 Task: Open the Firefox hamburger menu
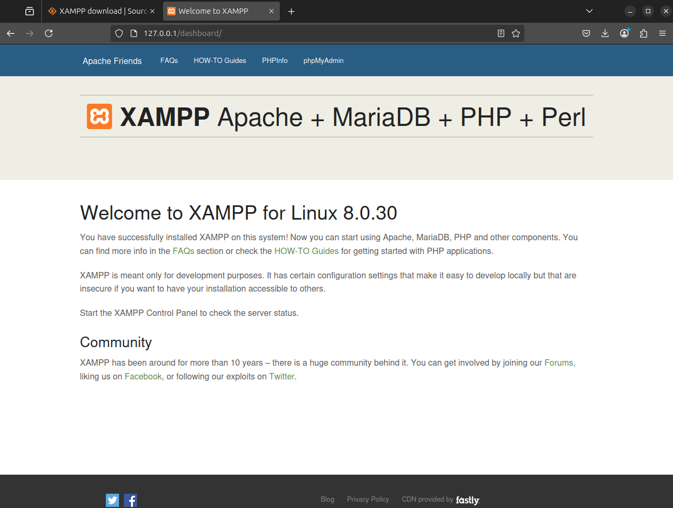click(x=662, y=33)
